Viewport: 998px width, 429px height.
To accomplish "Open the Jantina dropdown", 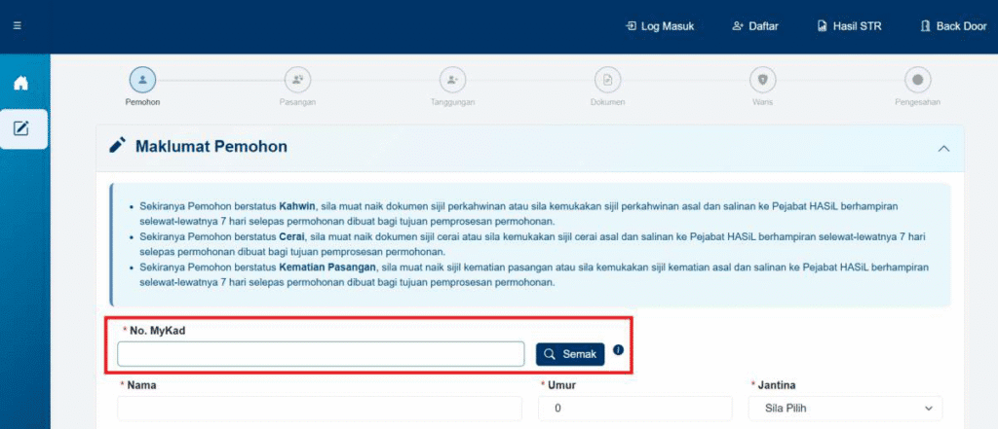I will (x=845, y=409).
